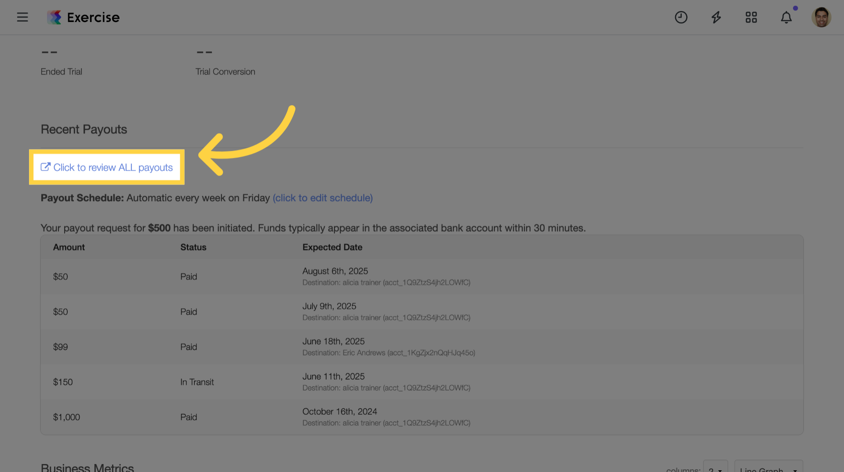Open the notifications bell
Viewport: 844px width, 472px height.
coord(786,17)
